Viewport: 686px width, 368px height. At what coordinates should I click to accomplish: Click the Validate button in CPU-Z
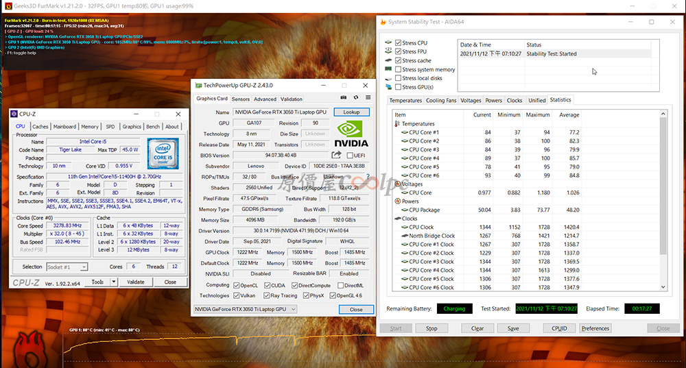point(136,282)
